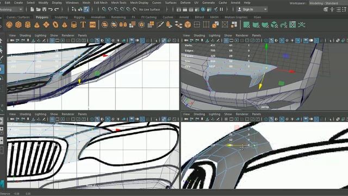Create a polygon cube from the shelf
Image resolution: width=348 pixels, height=196 pixels.
coord(18,24)
